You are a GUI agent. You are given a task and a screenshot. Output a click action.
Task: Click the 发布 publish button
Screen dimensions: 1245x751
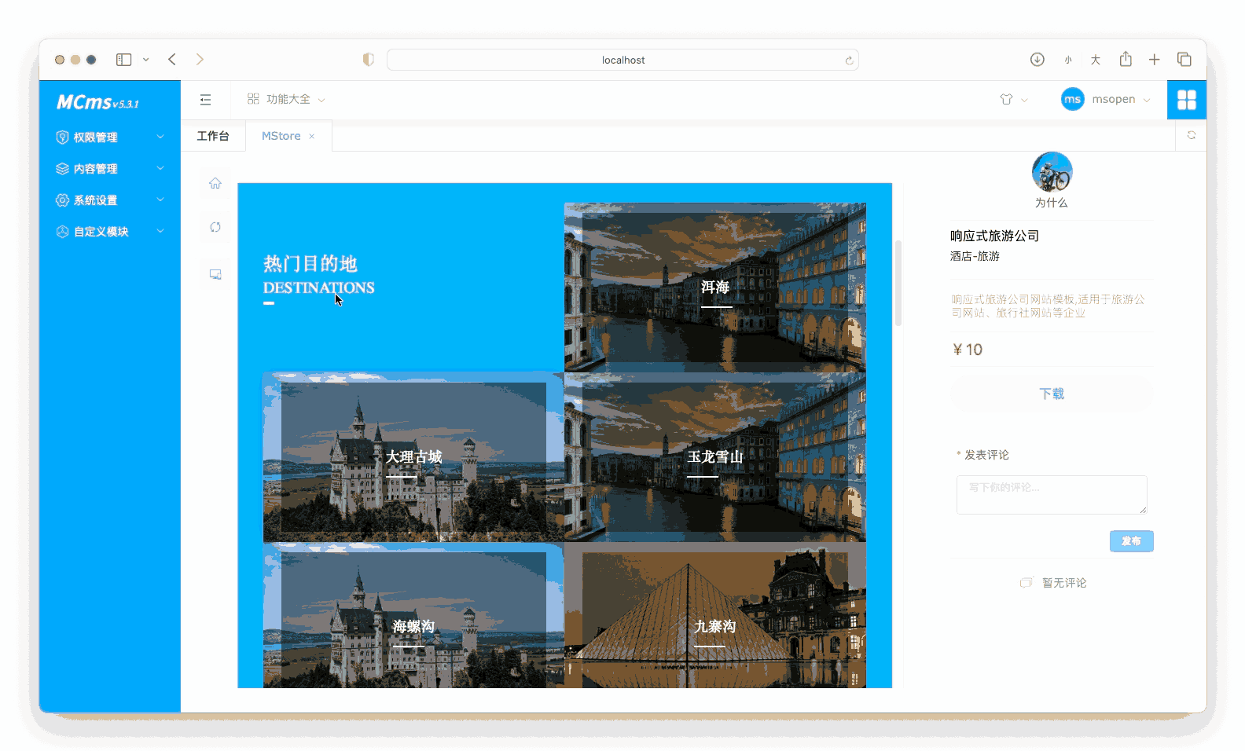click(1131, 541)
